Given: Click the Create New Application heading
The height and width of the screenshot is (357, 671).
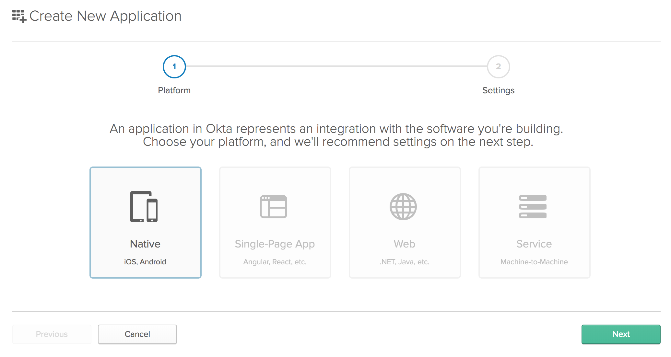Looking at the screenshot, I should pyautogui.click(x=105, y=16).
